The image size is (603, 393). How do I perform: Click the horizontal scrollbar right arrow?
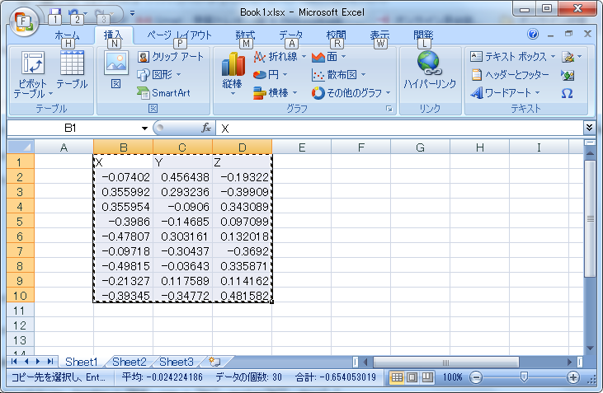click(569, 362)
